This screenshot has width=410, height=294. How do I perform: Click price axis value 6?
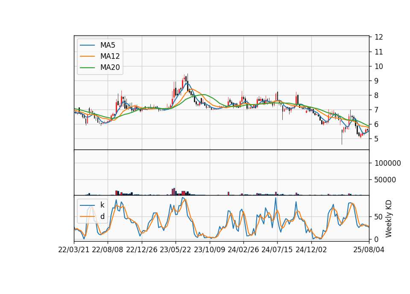[x=377, y=124]
